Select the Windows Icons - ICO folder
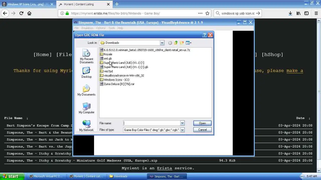The height and width of the screenshot is (180, 321). 115,80
